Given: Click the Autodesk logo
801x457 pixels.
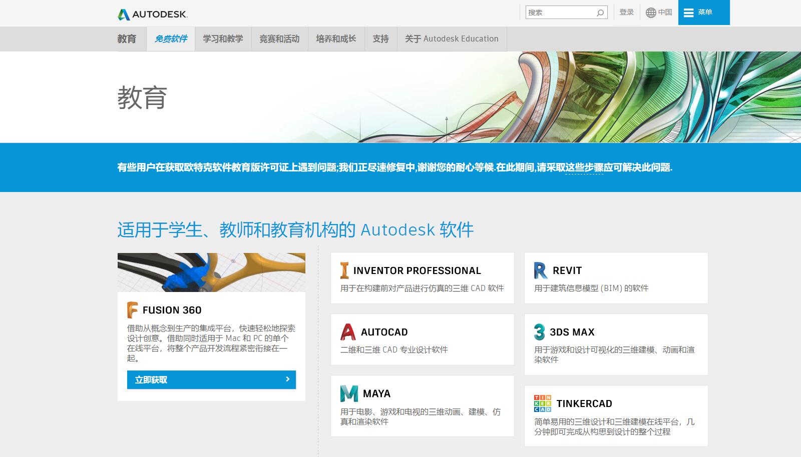Looking at the screenshot, I should (153, 14).
